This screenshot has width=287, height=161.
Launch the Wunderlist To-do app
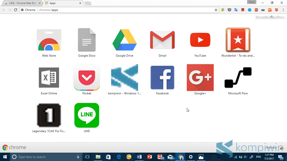tap(238, 40)
